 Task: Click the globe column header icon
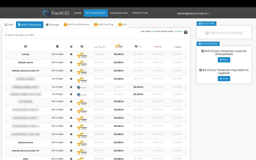pyautogui.click(x=71, y=46)
